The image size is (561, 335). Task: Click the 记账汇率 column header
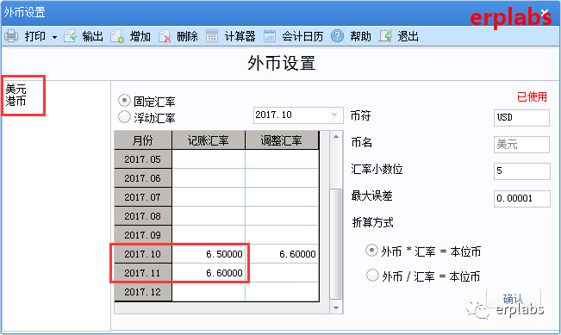[209, 140]
